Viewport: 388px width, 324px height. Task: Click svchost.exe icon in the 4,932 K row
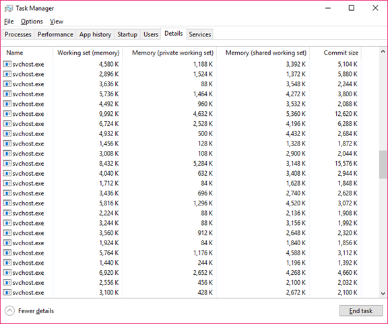(x=7, y=133)
